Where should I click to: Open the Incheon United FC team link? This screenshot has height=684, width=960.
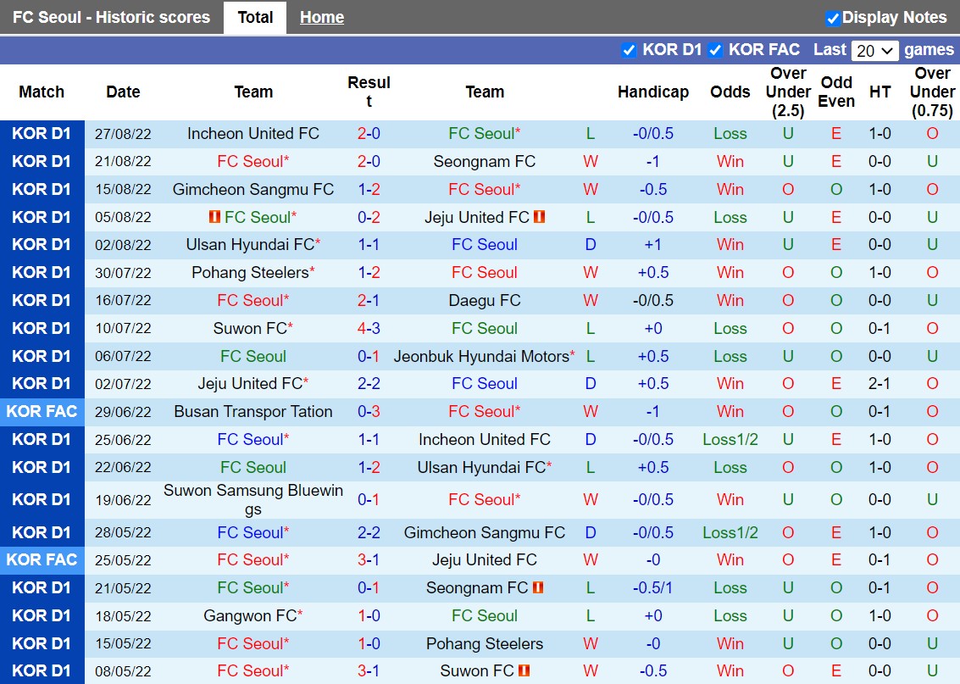coord(253,133)
